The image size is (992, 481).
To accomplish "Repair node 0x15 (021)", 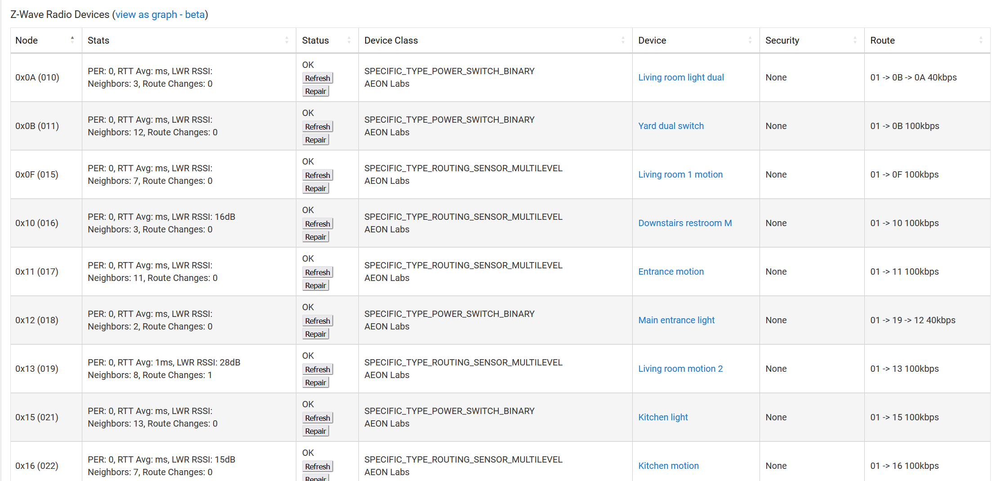I will pyautogui.click(x=316, y=431).
